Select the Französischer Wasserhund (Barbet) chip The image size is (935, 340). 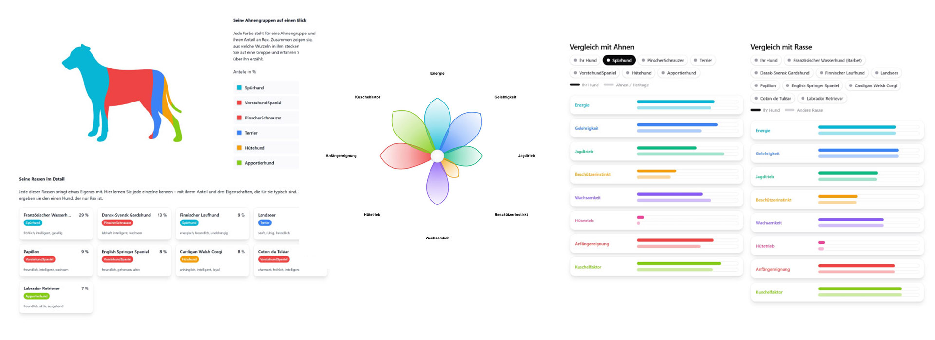click(824, 60)
